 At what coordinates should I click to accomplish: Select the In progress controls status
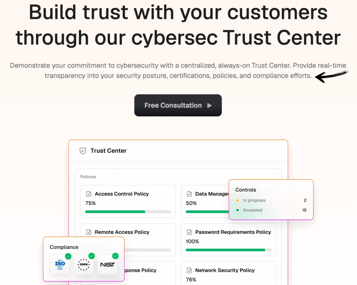[254, 200]
